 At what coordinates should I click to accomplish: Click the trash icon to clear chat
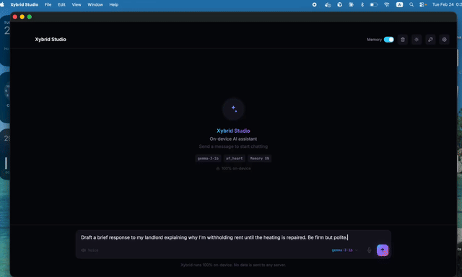403,40
